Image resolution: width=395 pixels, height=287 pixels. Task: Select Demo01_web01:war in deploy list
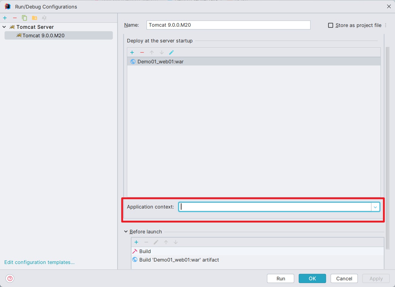(x=254, y=62)
